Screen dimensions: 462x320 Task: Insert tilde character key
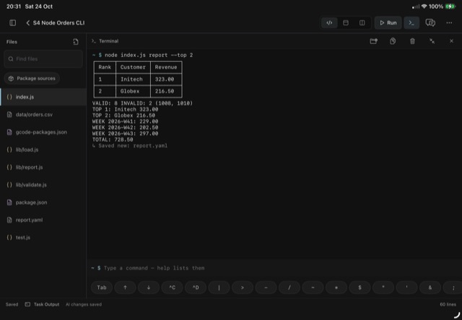[x=313, y=288]
